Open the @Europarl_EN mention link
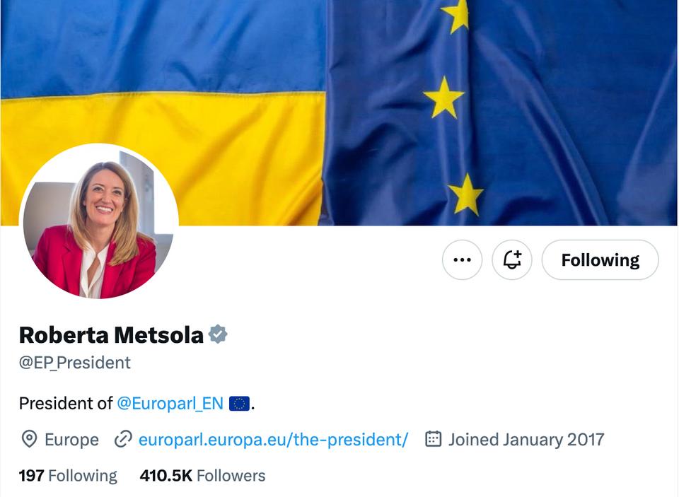The width and height of the screenshot is (679, 497). [x=170, y=403]
